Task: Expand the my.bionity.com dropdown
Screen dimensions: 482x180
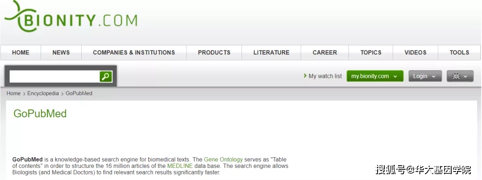Action: coord(375,76)
